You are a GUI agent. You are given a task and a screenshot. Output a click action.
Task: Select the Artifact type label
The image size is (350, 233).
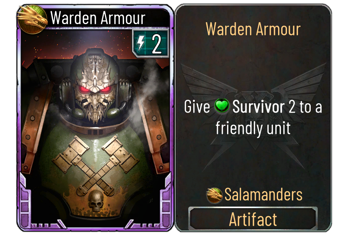tap(253, 219)
